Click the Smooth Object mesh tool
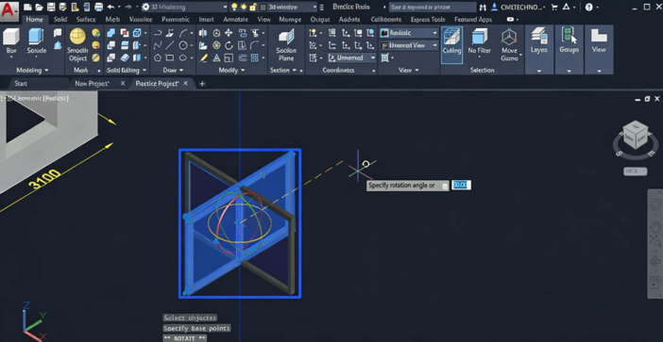The height and width of the screenshot is (342, 663). [x=77, y=44]
